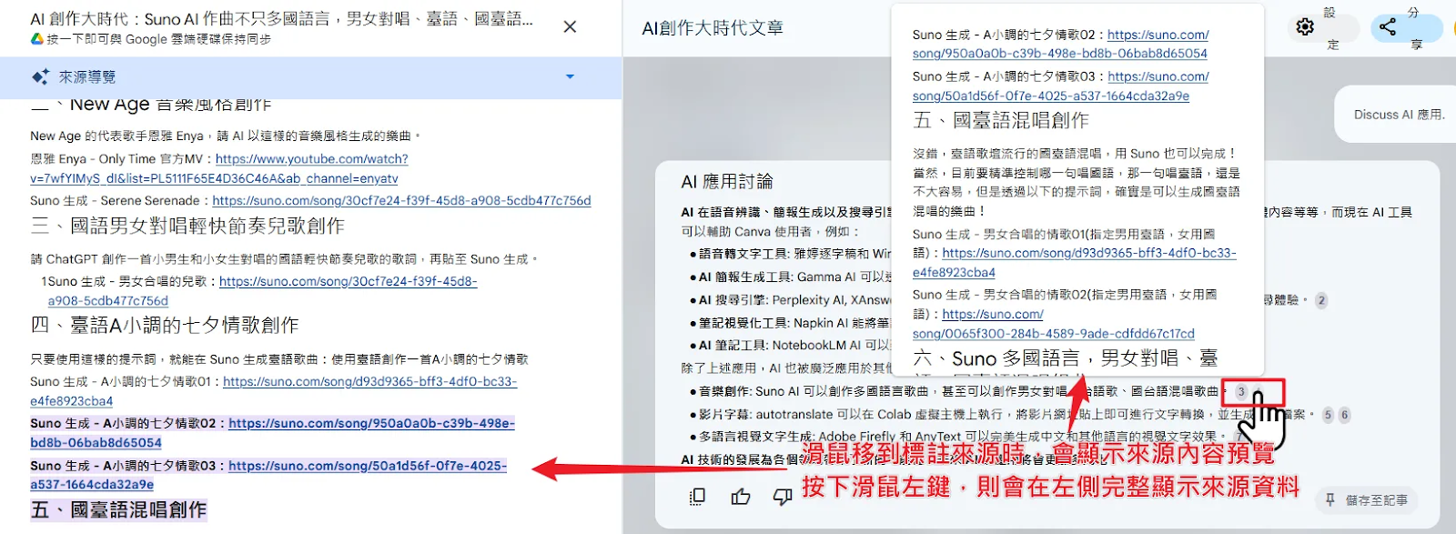Image resolution: width=1456 pixels, height=534 pixels.
Task: Click the 只要使用這樣的提示詞 paragraph
Action: tap(279, 359)
